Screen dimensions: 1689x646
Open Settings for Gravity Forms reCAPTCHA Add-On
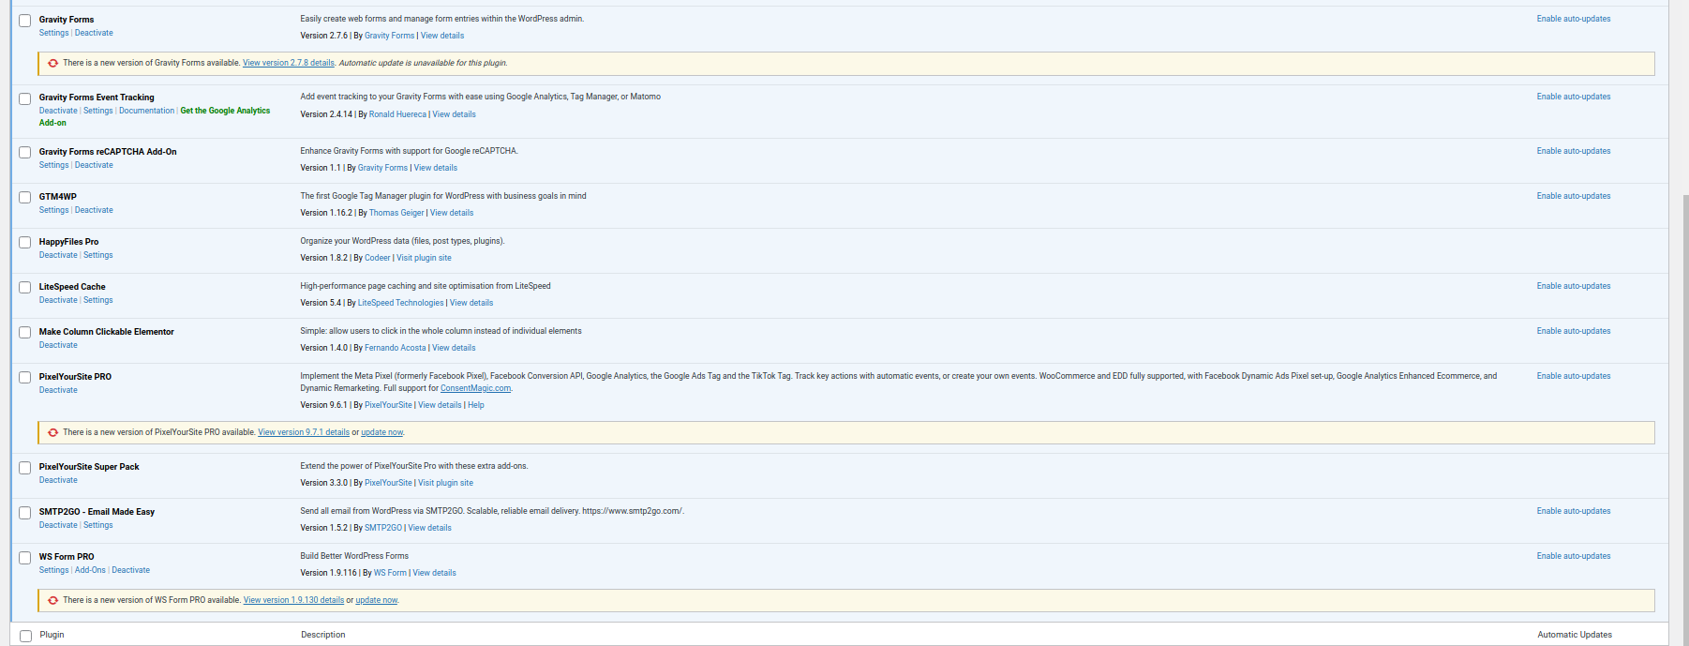click(53, 165)
